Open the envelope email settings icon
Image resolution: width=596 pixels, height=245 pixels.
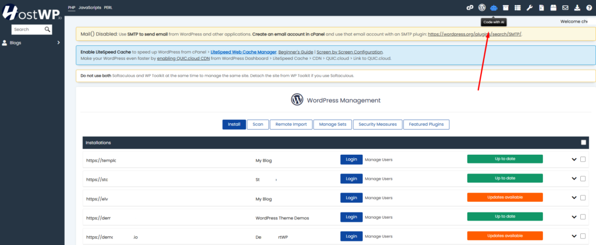tap(565, 8)
